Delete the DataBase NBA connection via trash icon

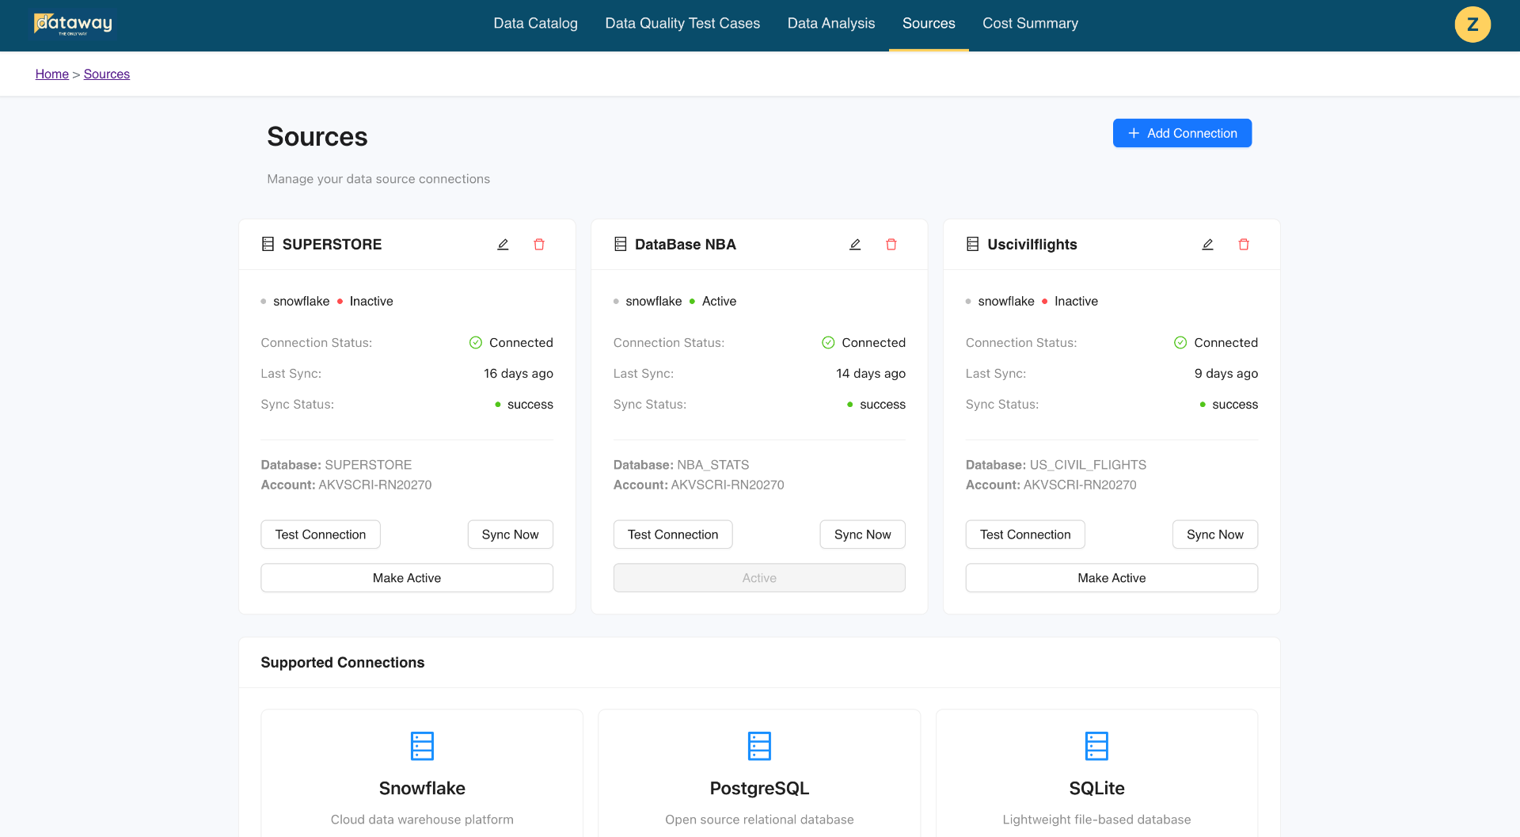pyautogui.click(x=891, y=244)
